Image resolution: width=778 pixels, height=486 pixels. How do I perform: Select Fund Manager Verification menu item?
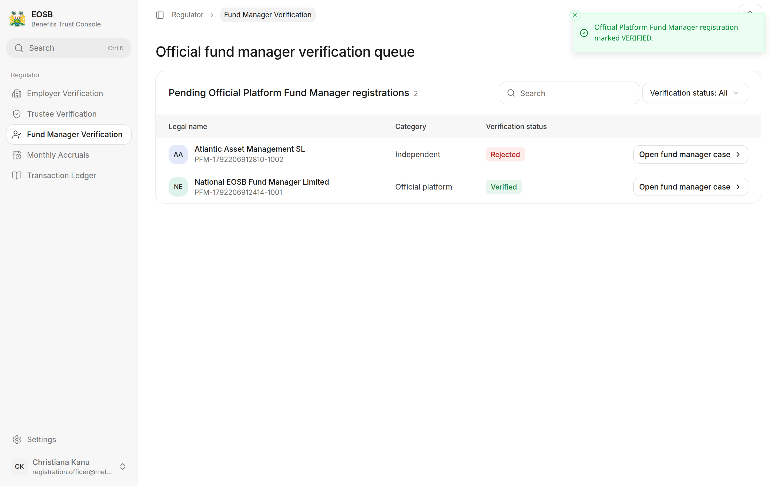[x=69, y=134]
